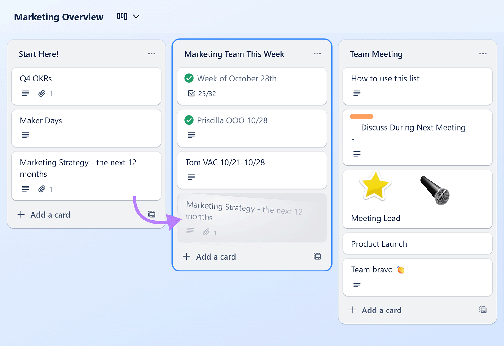This screenshot has height=346, width=504.
Task: Open Team Meeting list actions menu
Action: (x=483, y=54)
